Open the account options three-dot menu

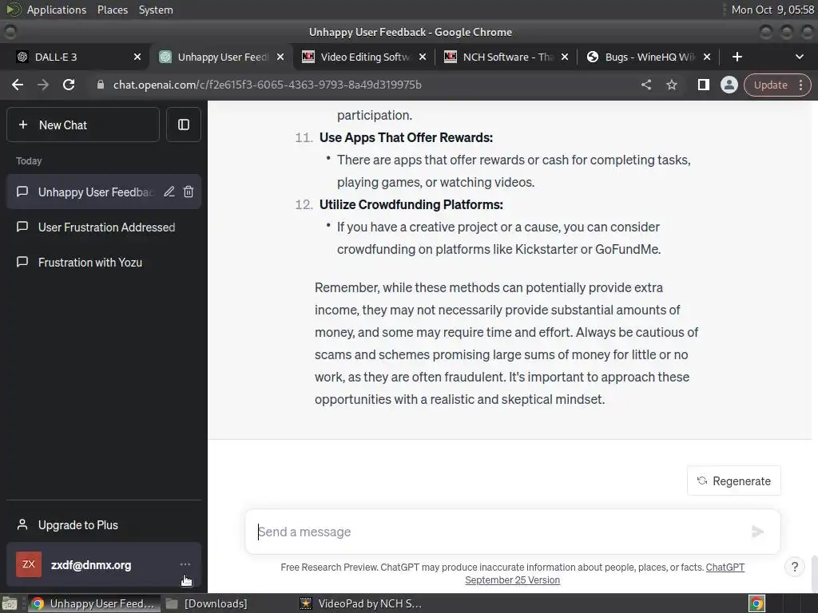185,564
